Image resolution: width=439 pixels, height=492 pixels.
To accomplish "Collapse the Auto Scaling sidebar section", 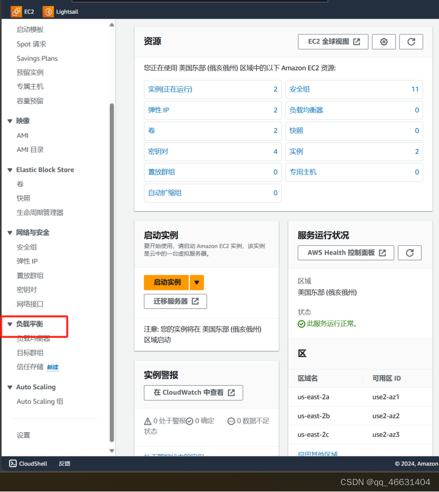I will pyautogui.click(x=10, y=387).
